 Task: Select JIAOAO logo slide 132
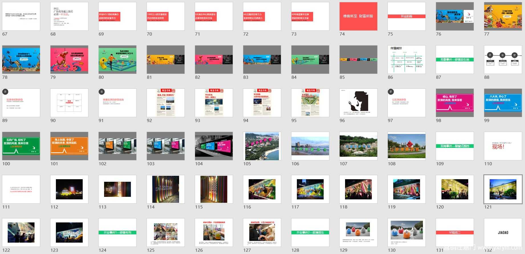click(x=503, y=232)
